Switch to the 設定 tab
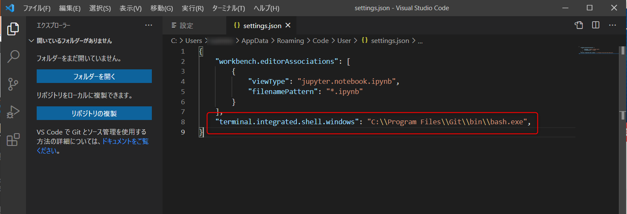Viewport: 627px width, 214px height. 194,26
